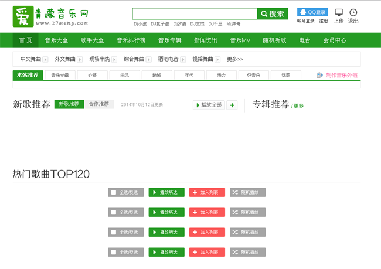Focus the search input field
This screenshot has height=269, width=381.
click(x=195, y=14)
